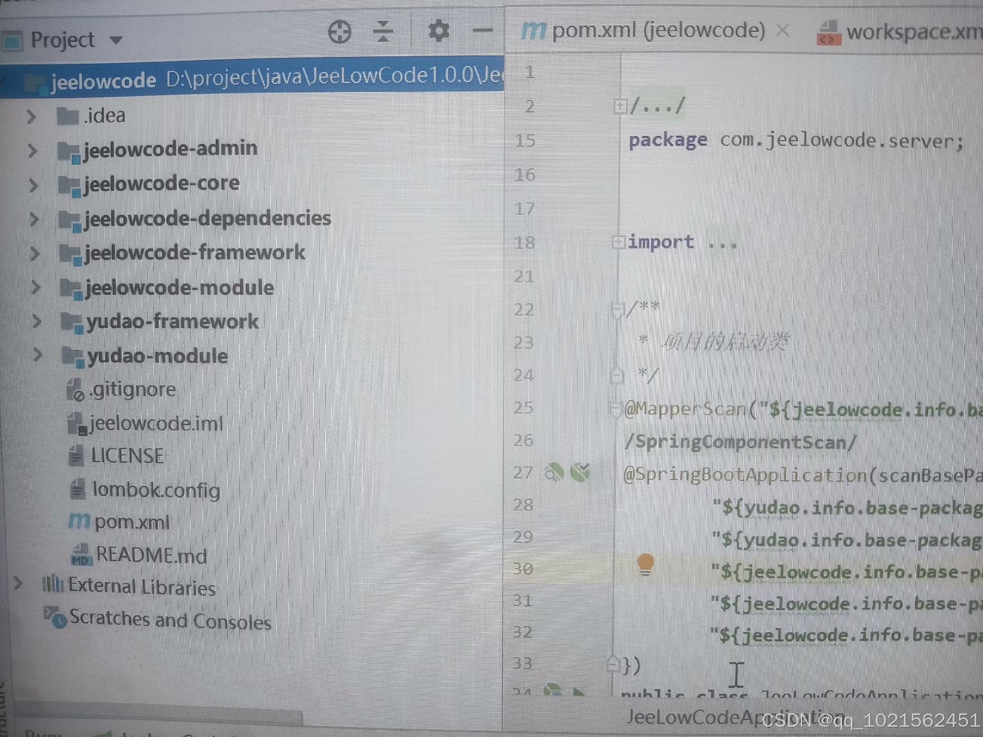Close the pom.xml (jeelowcode) tab
Screen dimensions: 983x737
(782, 31)
